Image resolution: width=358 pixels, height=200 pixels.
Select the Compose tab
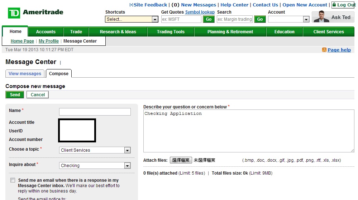59,74
